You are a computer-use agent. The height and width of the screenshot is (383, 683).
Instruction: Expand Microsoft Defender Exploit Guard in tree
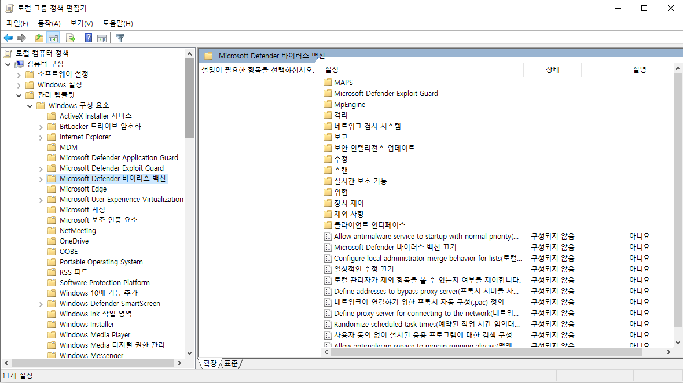click(x=41, y=168)
